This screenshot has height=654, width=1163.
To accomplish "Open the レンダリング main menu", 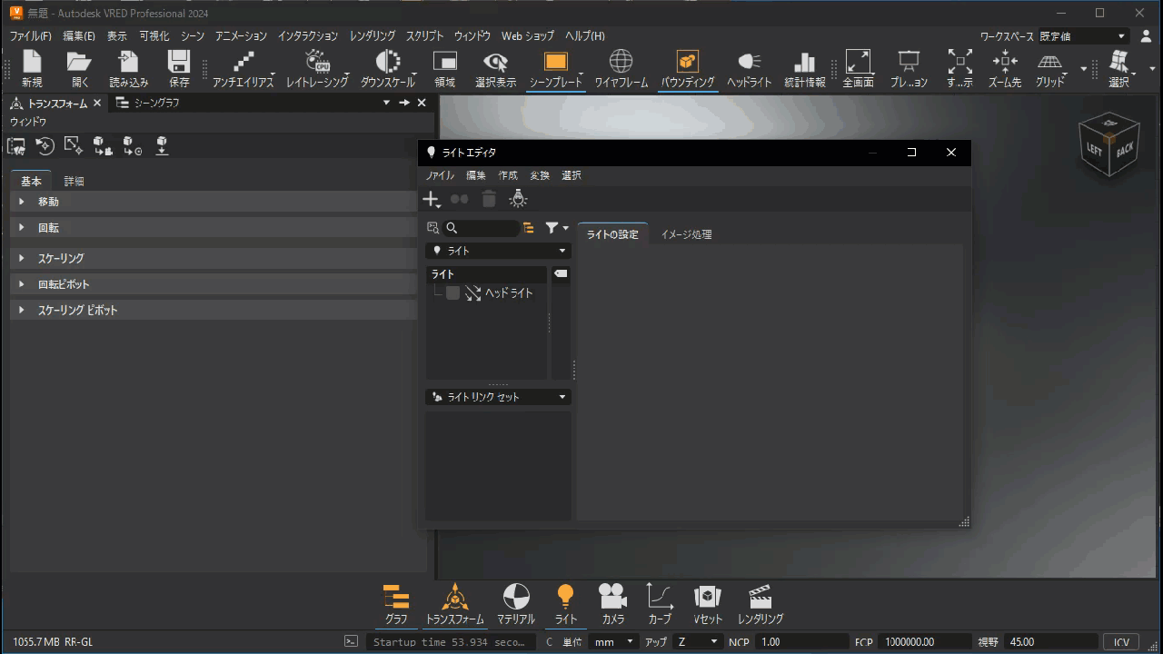I will 373,36.
